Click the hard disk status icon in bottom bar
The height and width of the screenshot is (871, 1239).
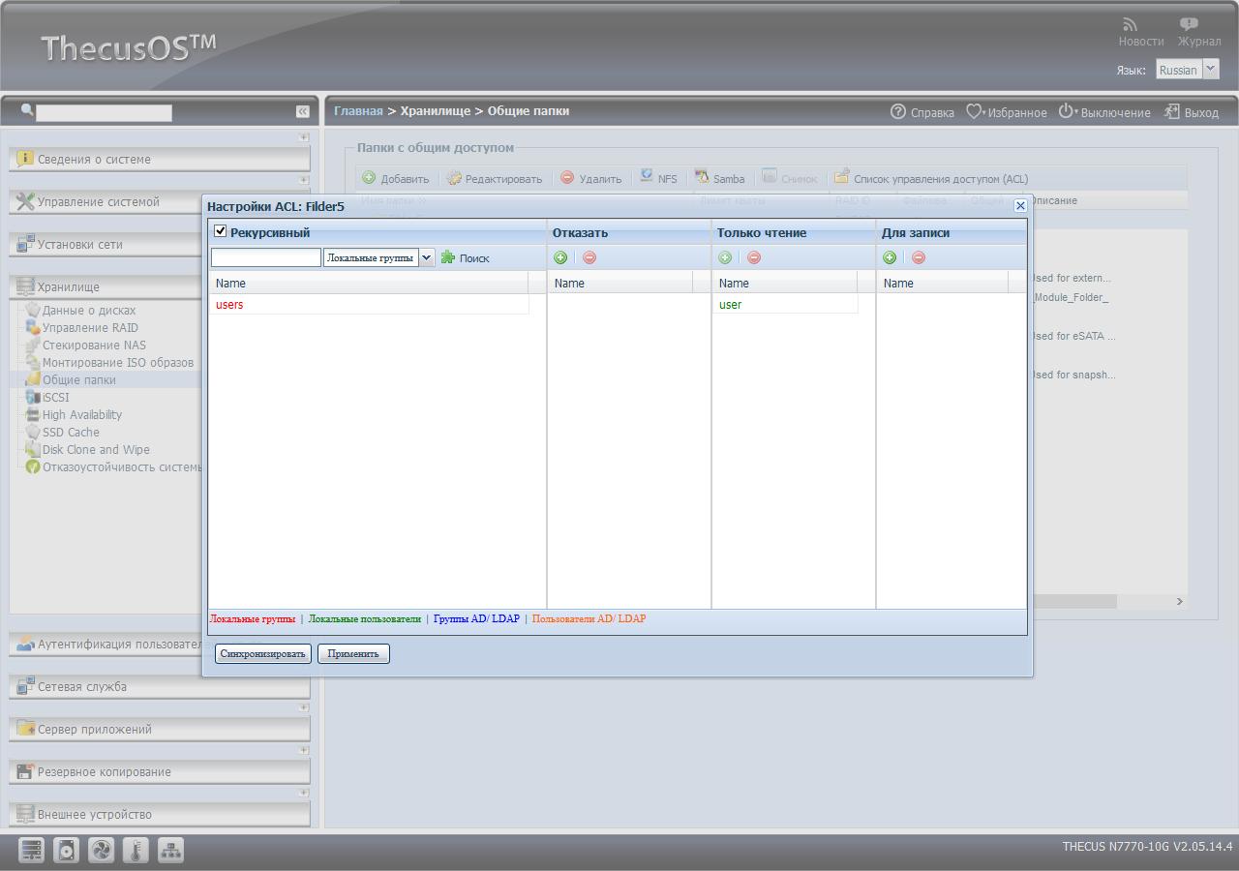coord(67,851)
